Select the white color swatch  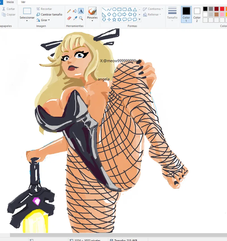[205, 14]
